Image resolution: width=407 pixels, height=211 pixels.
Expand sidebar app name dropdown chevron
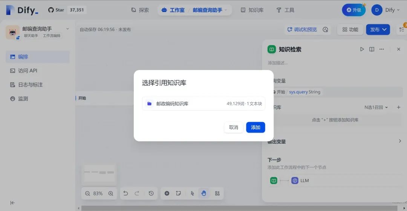point(67,29)
